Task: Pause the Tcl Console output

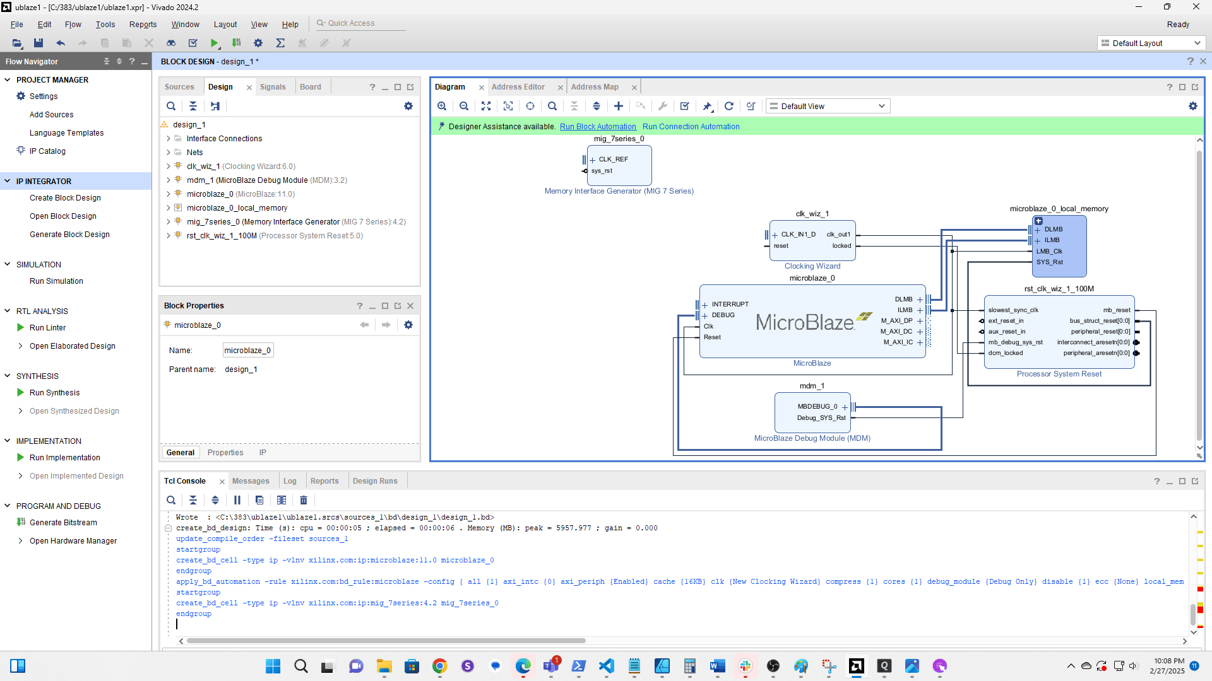Action: [237, 500]
